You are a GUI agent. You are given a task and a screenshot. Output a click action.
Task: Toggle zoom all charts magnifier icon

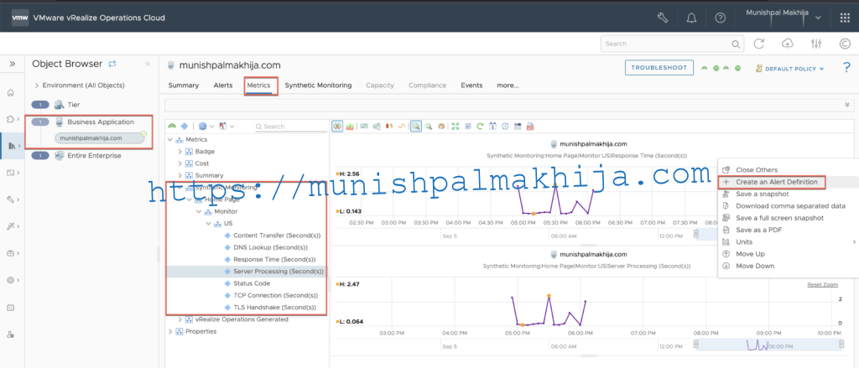(x=429, y=126)
